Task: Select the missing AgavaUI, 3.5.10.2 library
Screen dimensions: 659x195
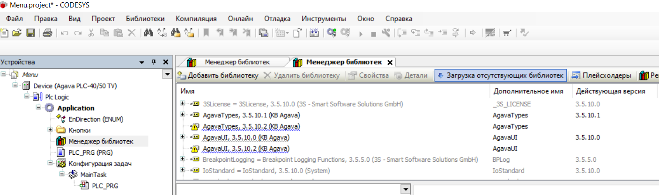Action: (246, 149)
